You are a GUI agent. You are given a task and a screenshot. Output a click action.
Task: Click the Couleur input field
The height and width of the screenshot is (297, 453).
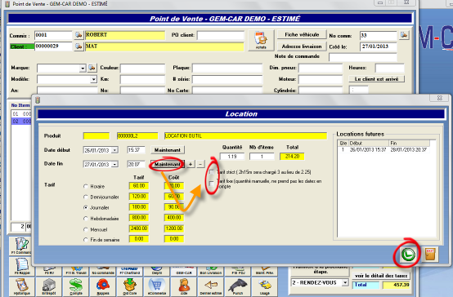(x=143, y=68)
